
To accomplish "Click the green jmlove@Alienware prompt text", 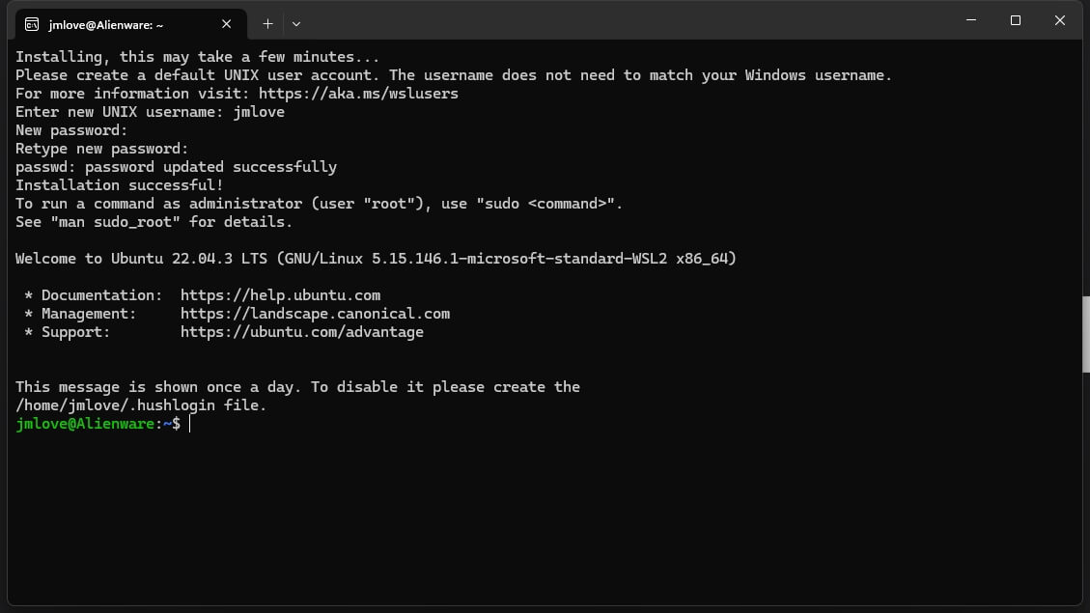I will (x=85, y=424).
